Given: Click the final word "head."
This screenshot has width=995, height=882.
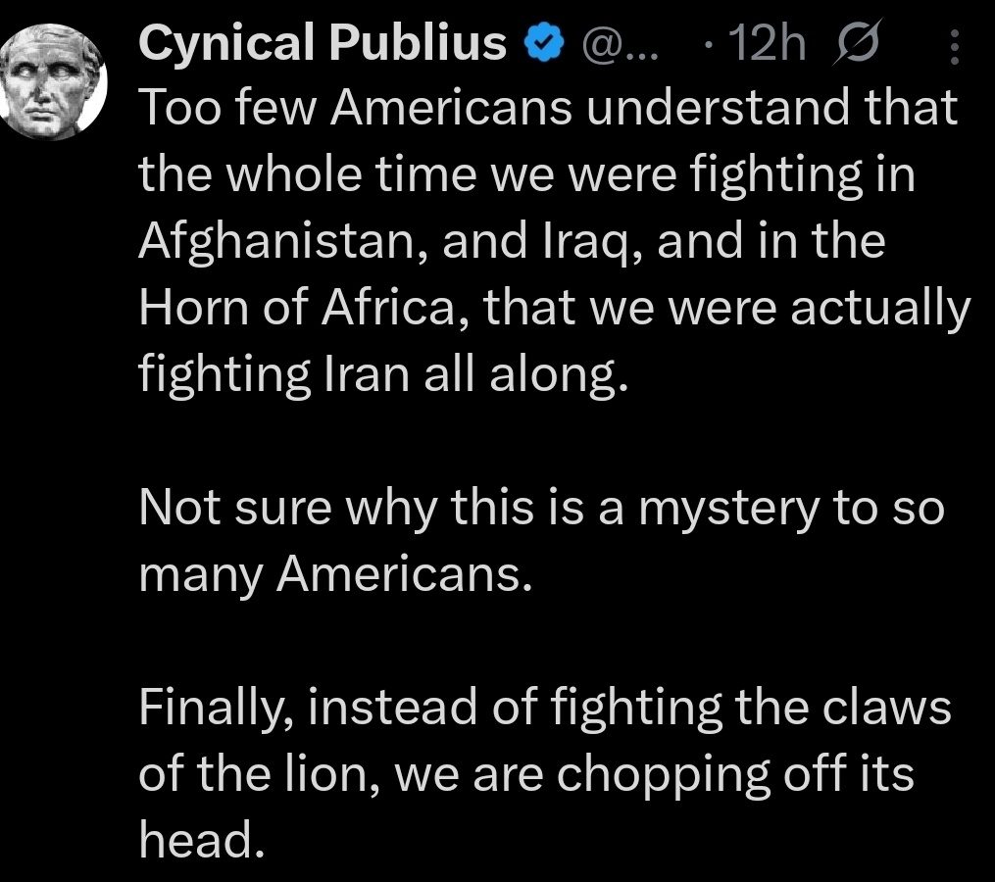Looking at the screenshot, I should pos(201,842).
